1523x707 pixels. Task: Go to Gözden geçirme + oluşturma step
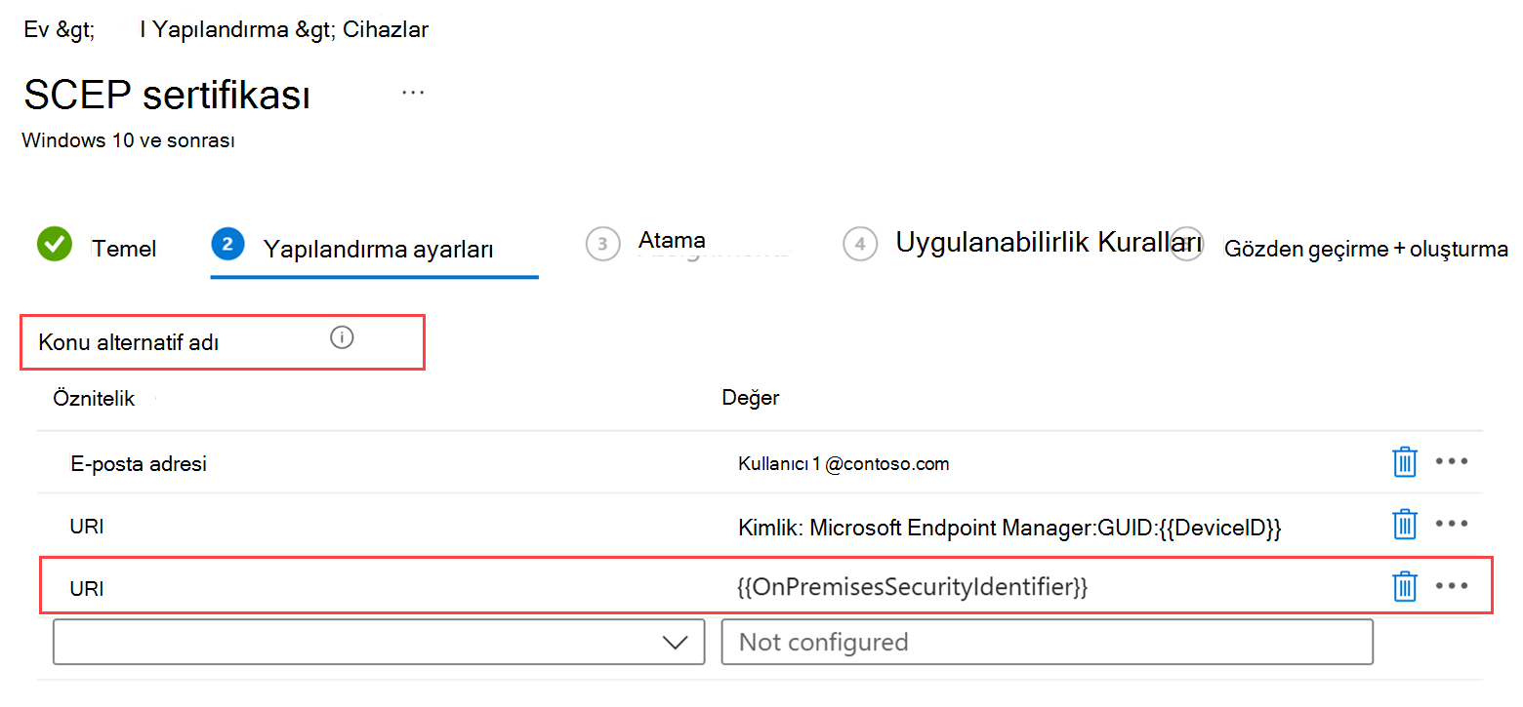[1365, 249]
